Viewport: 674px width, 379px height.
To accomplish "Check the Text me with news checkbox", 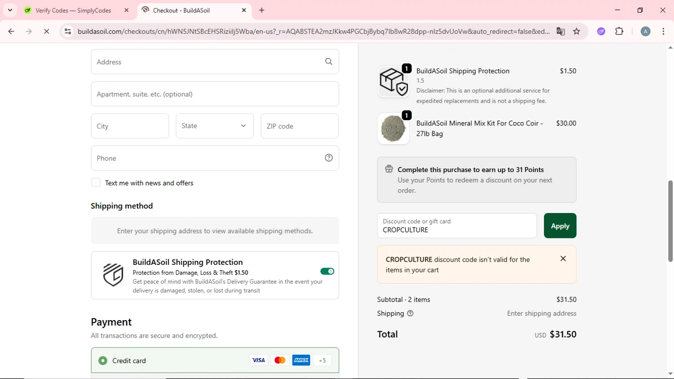I will tap(96, 183).
